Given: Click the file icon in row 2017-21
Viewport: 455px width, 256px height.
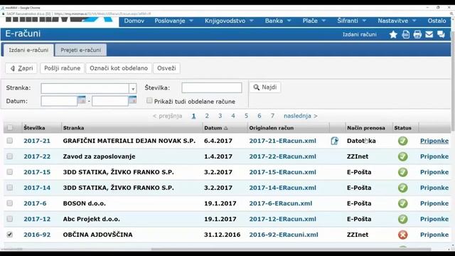Looking at the screenshot, I should 334,141.
